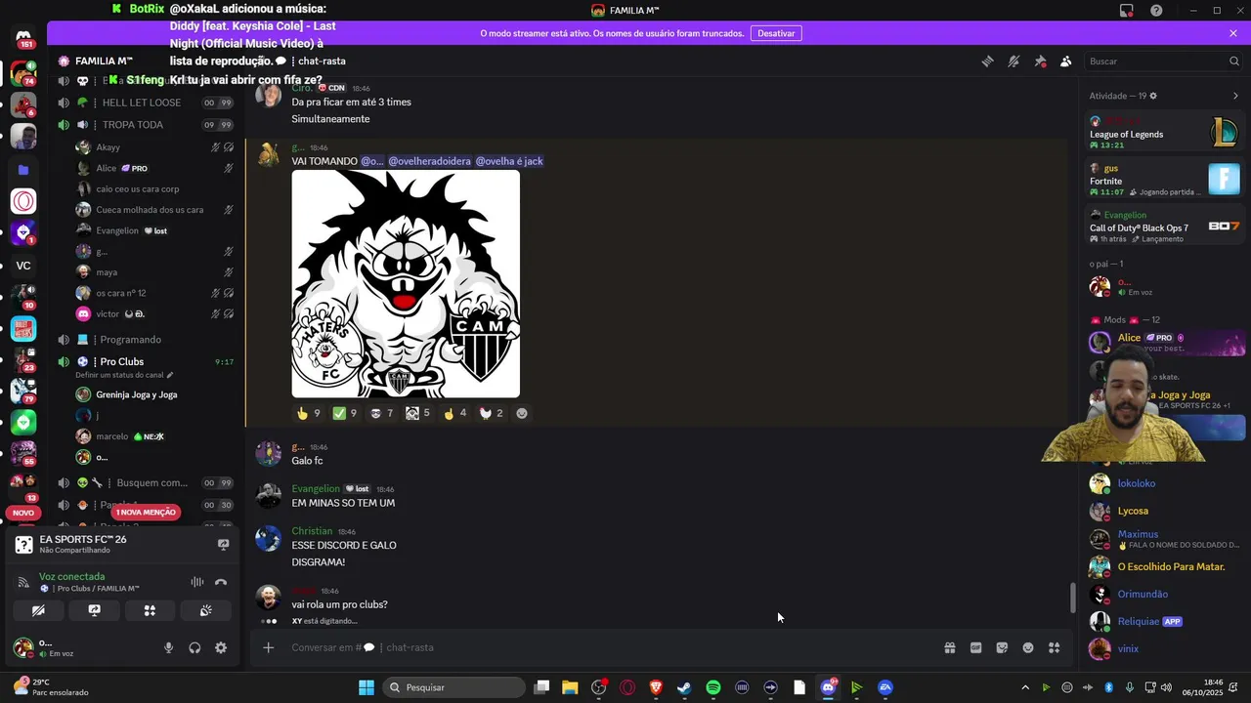Screen dimensions: 1251x703
Task: Toggle channel notification settings bell icon
Action: (x=1014, y=62)
